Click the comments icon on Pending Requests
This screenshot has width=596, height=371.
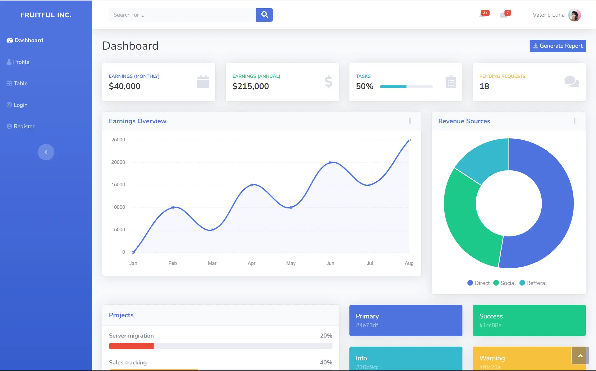pos(572,82)
